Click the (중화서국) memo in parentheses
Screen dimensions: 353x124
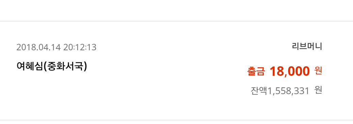(x=65, y=66)
